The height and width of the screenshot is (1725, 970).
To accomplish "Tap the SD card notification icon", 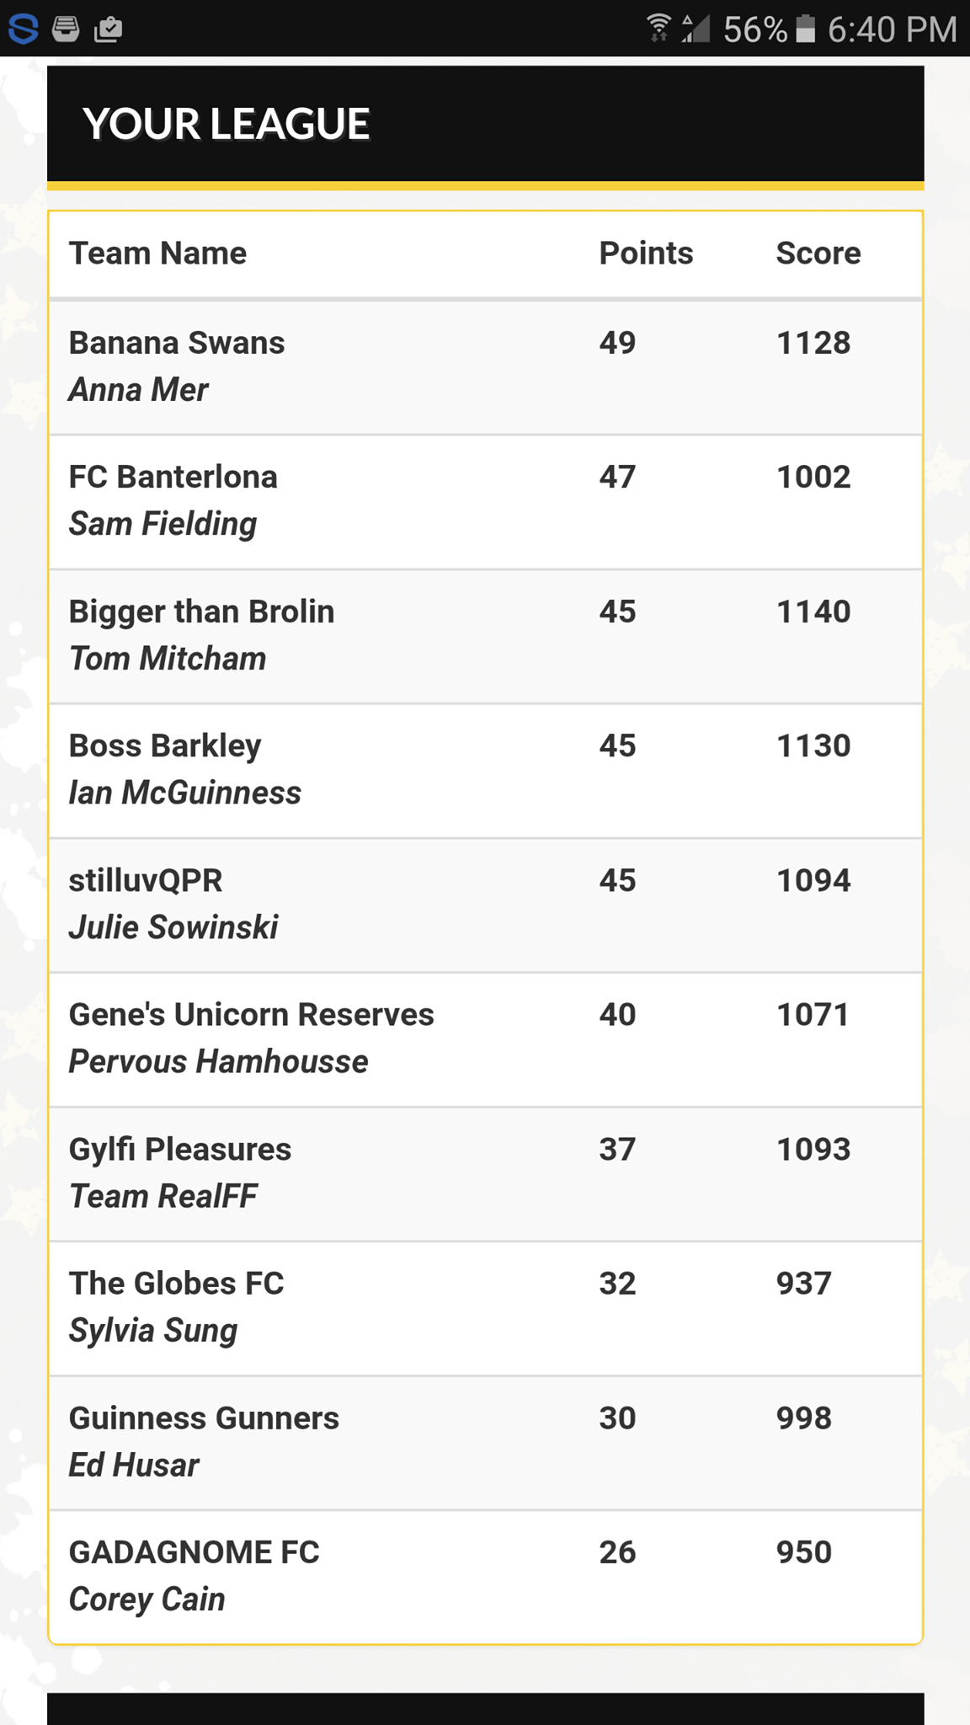I will (x=66, y=29).
